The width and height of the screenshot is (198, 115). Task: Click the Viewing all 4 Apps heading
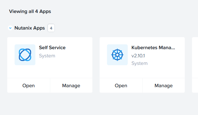[30, 11]
